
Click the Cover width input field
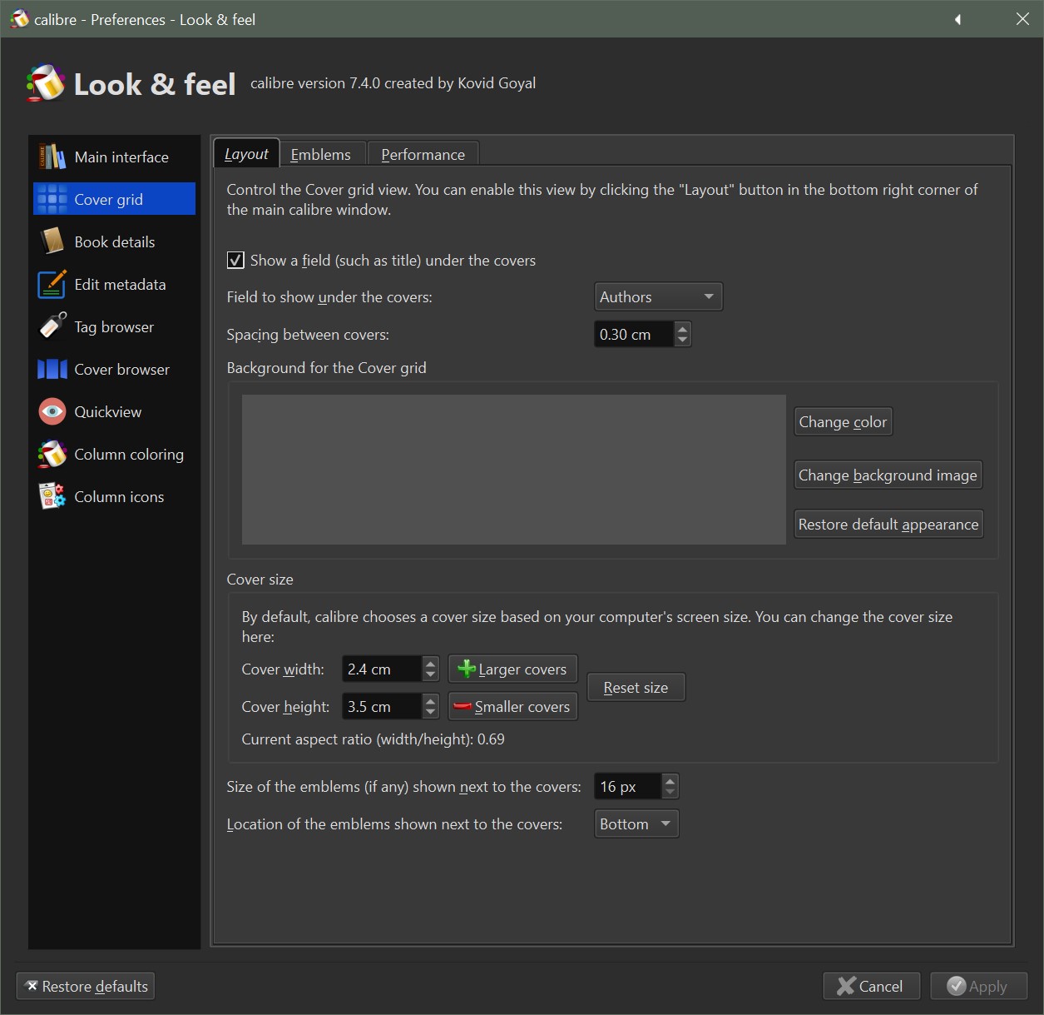(382, 669)
